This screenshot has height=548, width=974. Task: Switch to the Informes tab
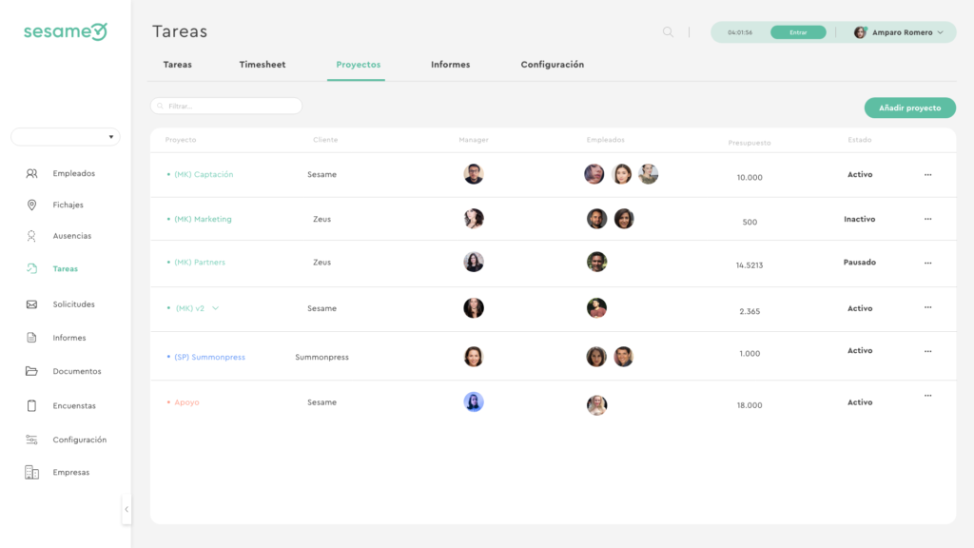pos(450,65)
